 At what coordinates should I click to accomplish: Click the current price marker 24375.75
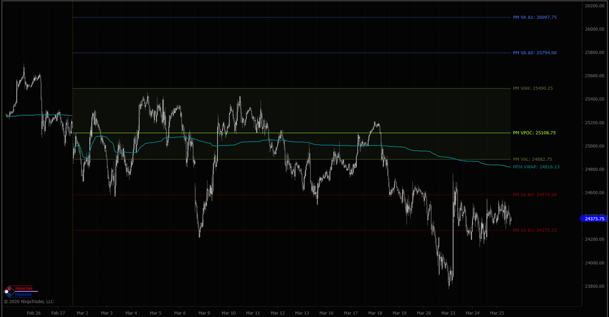coord(593,219)
